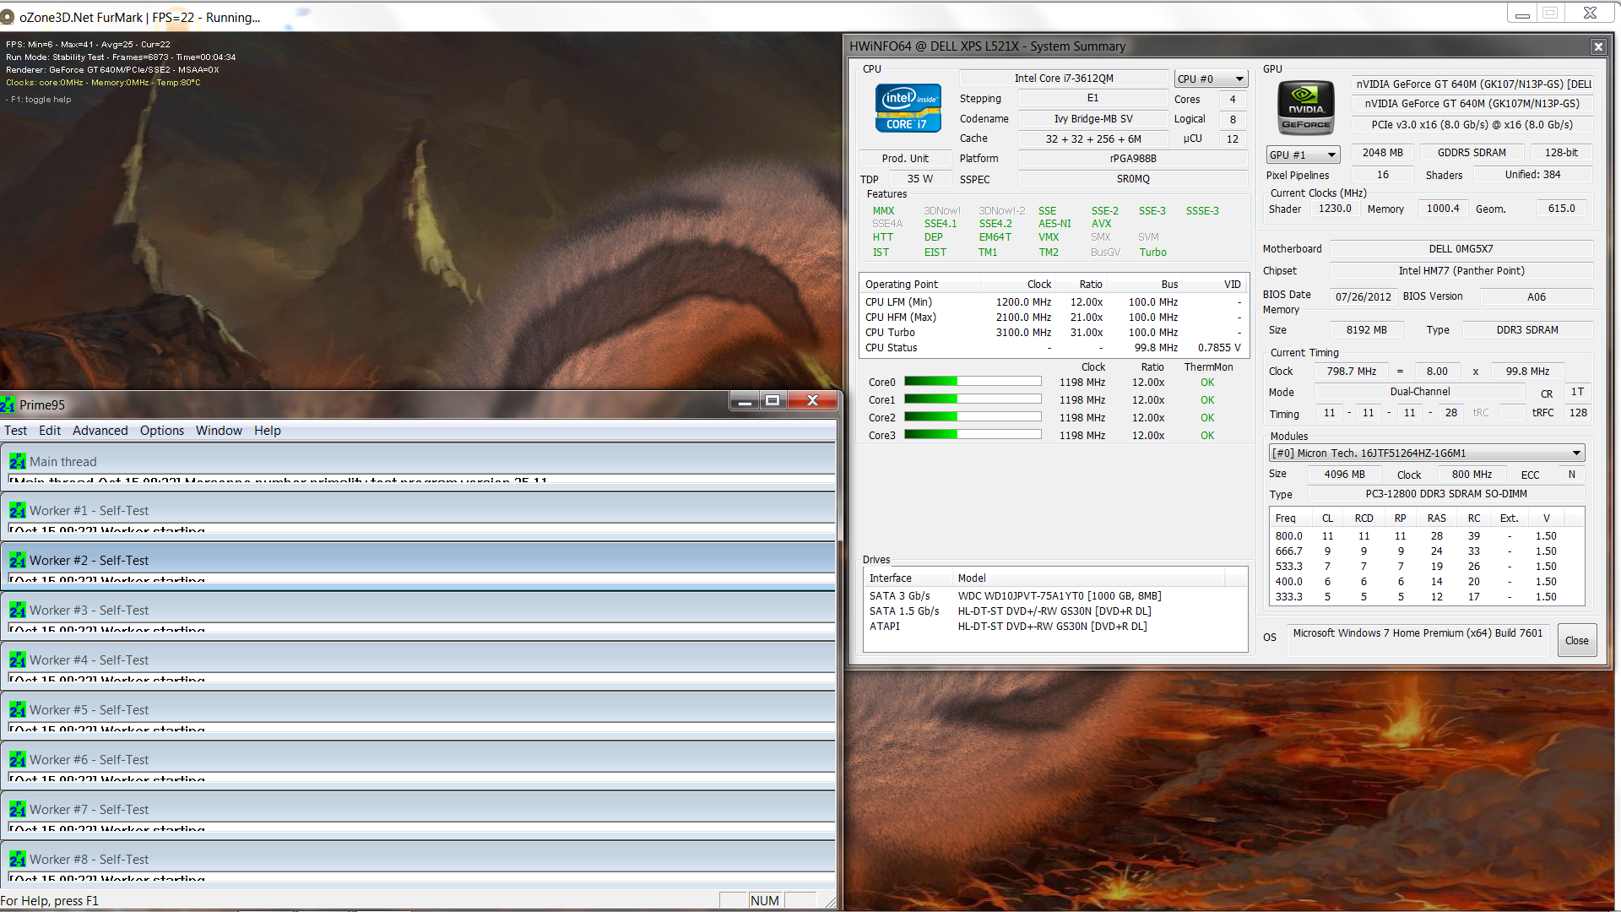Click the Core0 usage bar

coord(973,382)
